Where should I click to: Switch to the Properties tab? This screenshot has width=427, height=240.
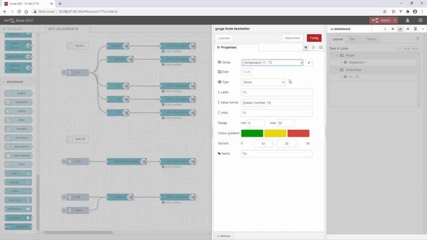pos(236,47)
